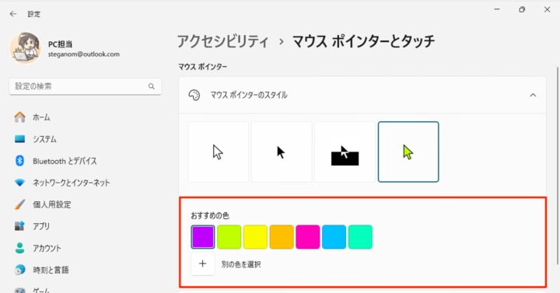Click the アプリ apps icon

tap(20, 226)
